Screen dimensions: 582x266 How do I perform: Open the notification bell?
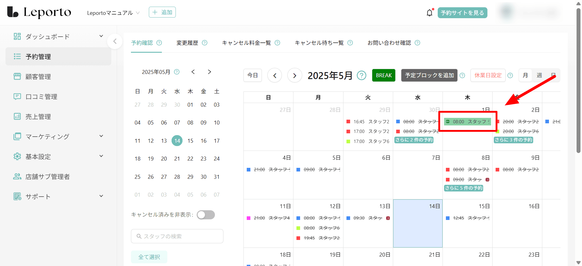(x=430, y=13)
